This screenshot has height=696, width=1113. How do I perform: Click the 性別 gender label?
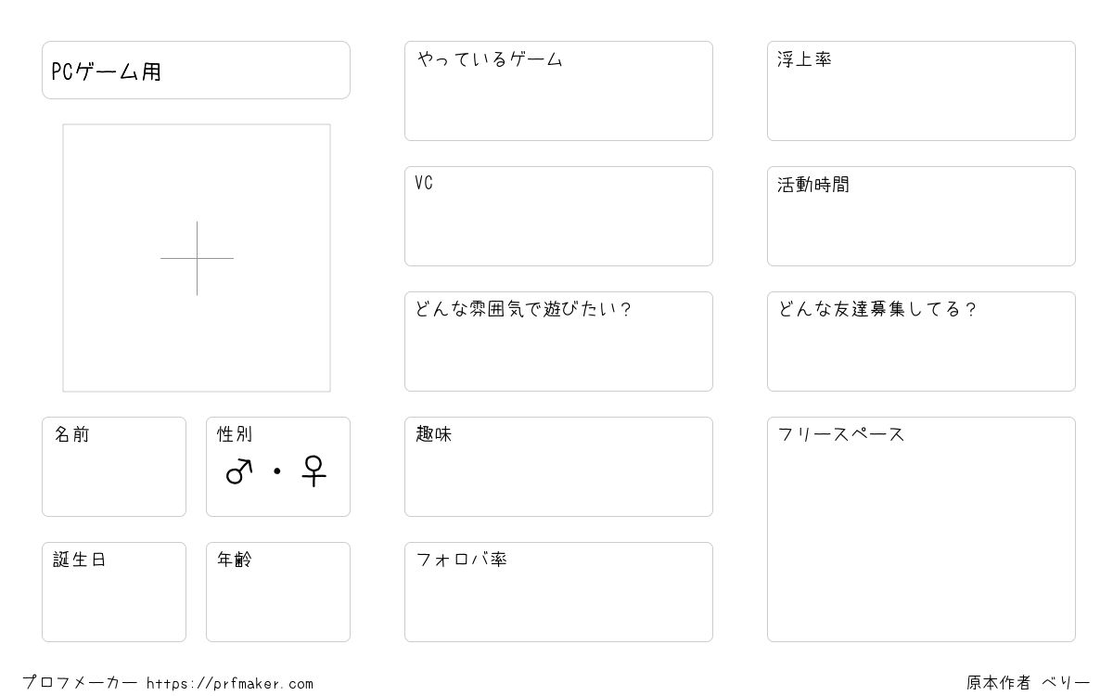point(235,434)
